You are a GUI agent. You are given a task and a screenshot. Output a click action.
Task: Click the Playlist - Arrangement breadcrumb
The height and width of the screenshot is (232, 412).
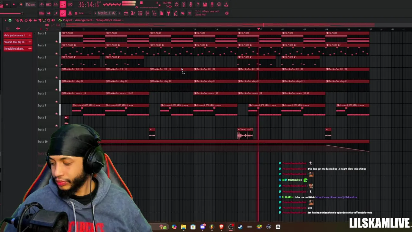78,20
